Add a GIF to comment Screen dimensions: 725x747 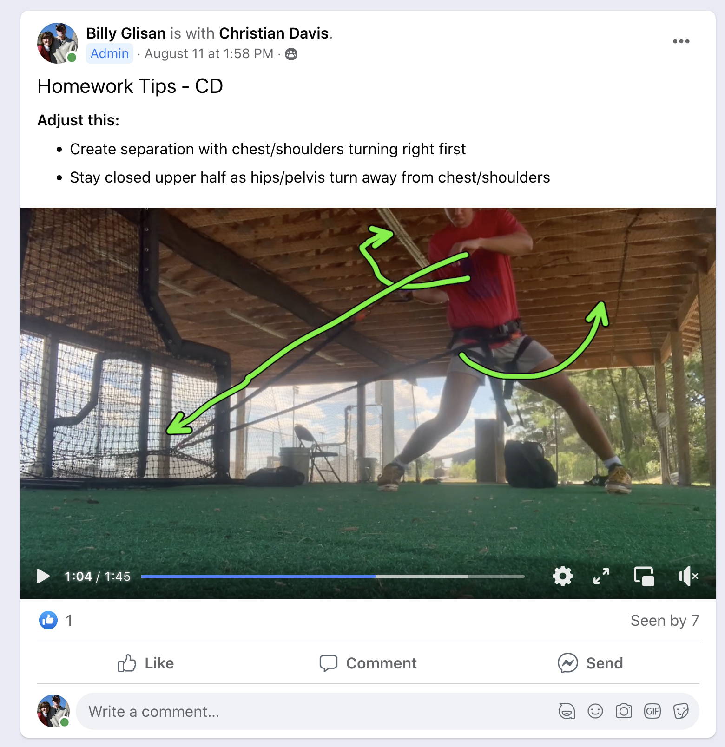pos(652,711)
